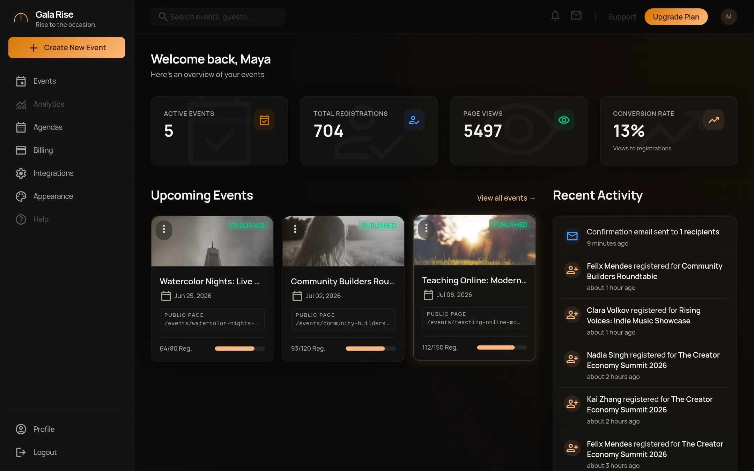The image size is (754, 471).
Task: Open /events/watercolor-nights public page link
Action: [211, 323]
